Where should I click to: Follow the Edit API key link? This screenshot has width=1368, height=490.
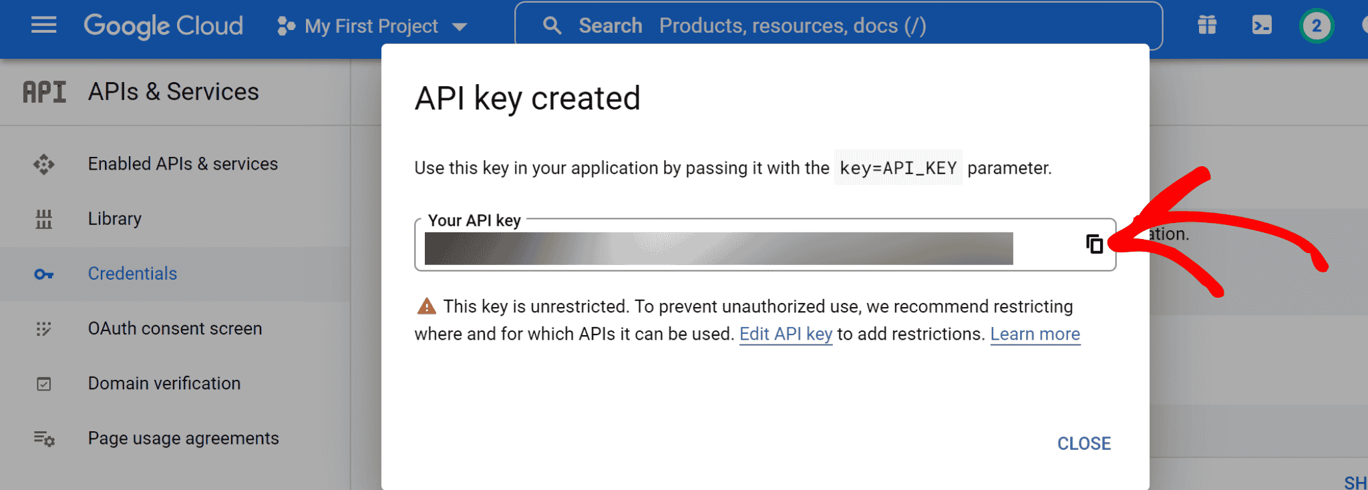pyautogui.click(x=786, y=334)
